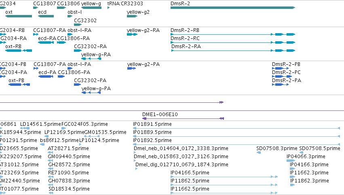Screen dimensions: 344x195
Task: Click the CG32302-PA protein
Action: click(x=78, y=85)
